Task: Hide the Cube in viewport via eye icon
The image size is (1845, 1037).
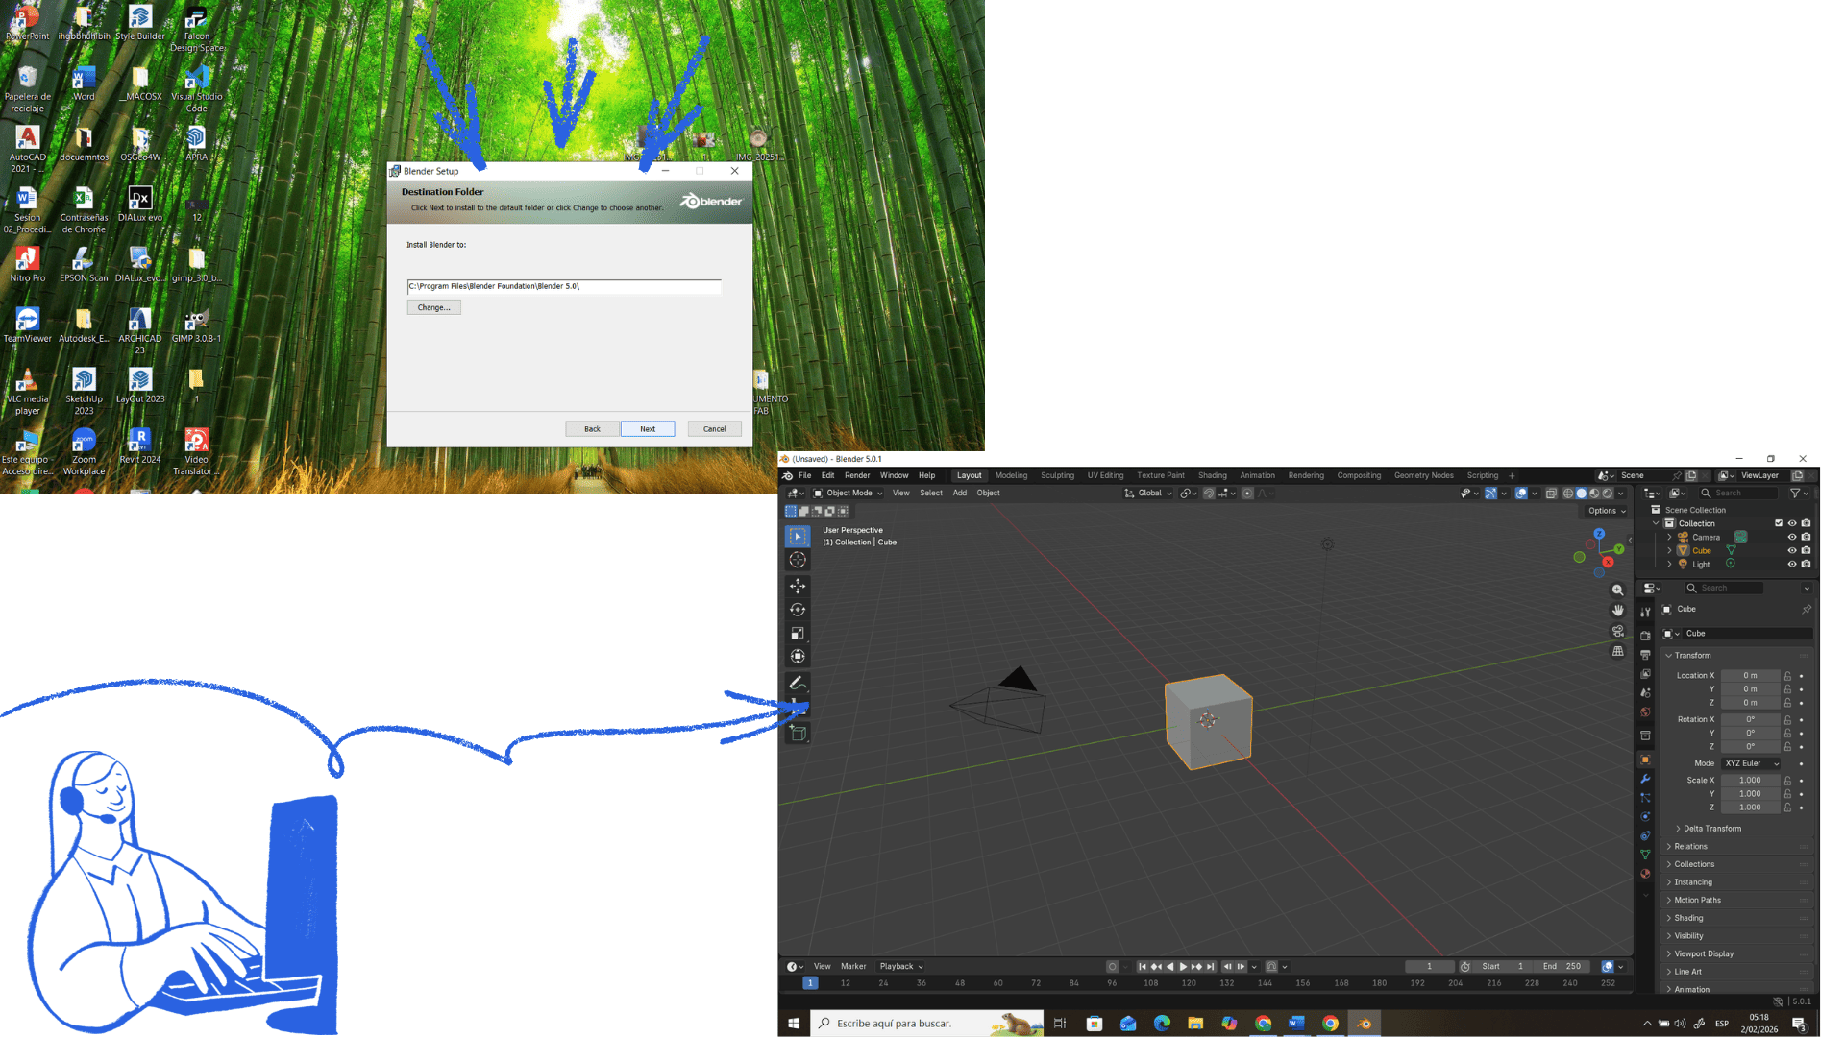Action: [1791, 550]
